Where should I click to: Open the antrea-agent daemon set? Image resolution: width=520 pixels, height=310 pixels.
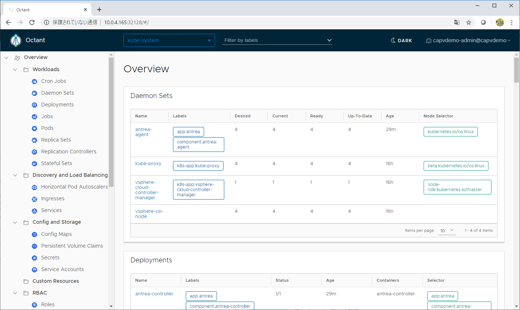tap(143, 132)
